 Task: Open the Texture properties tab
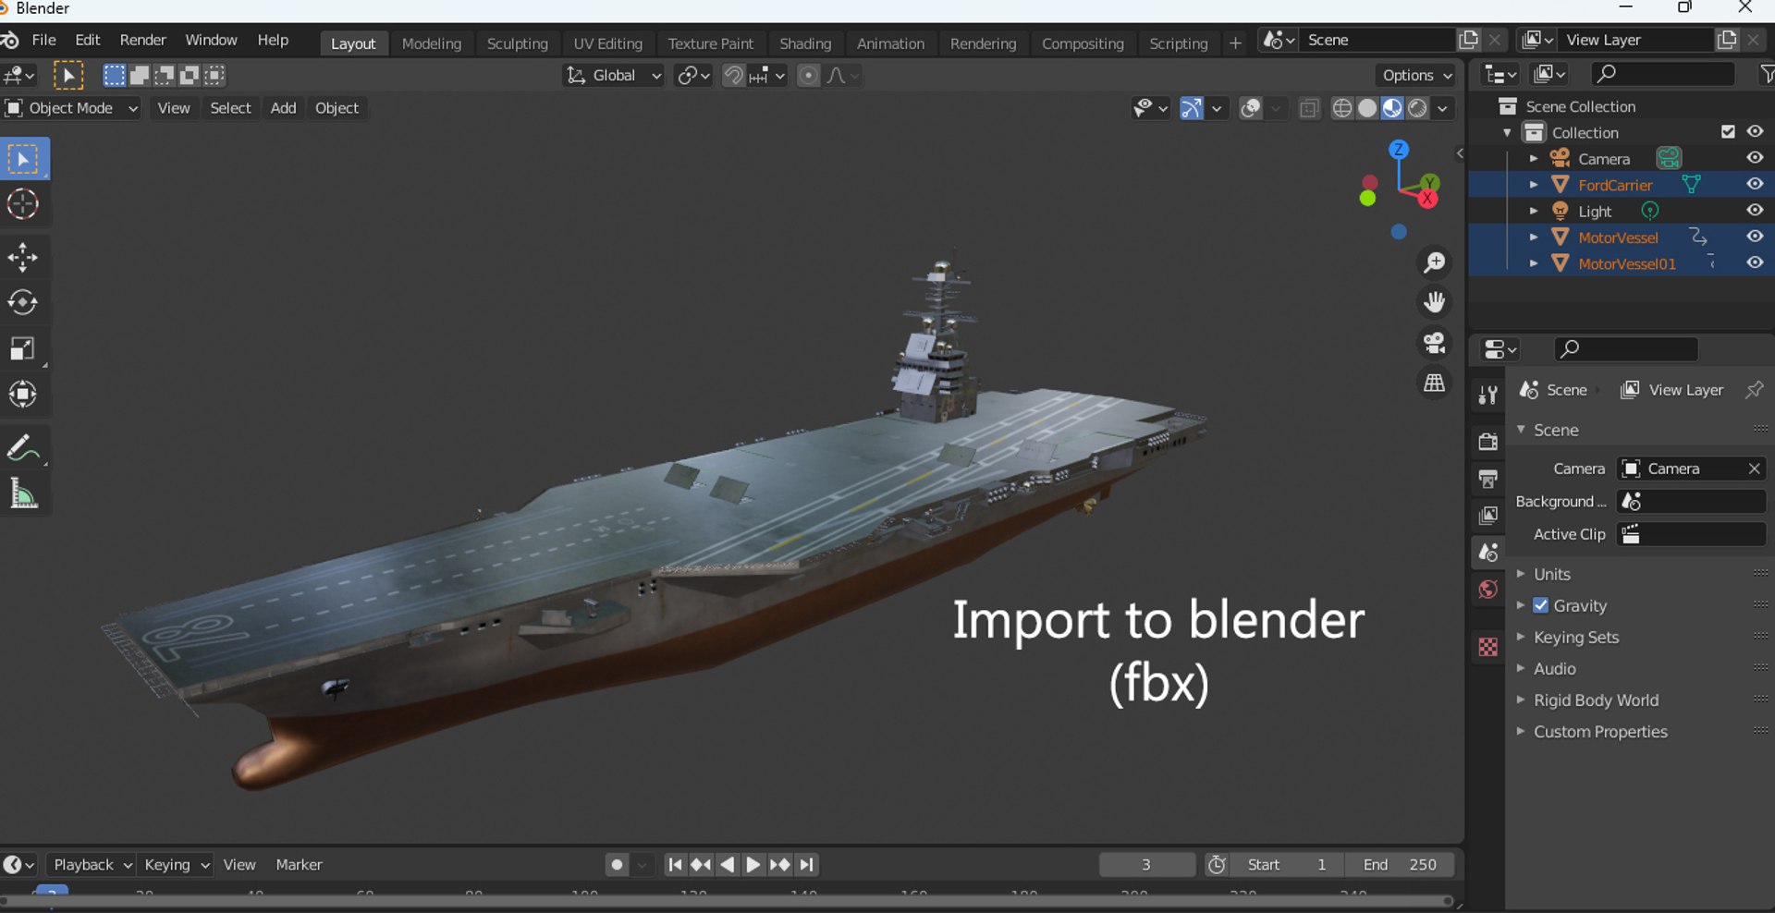click(1487, 647)
